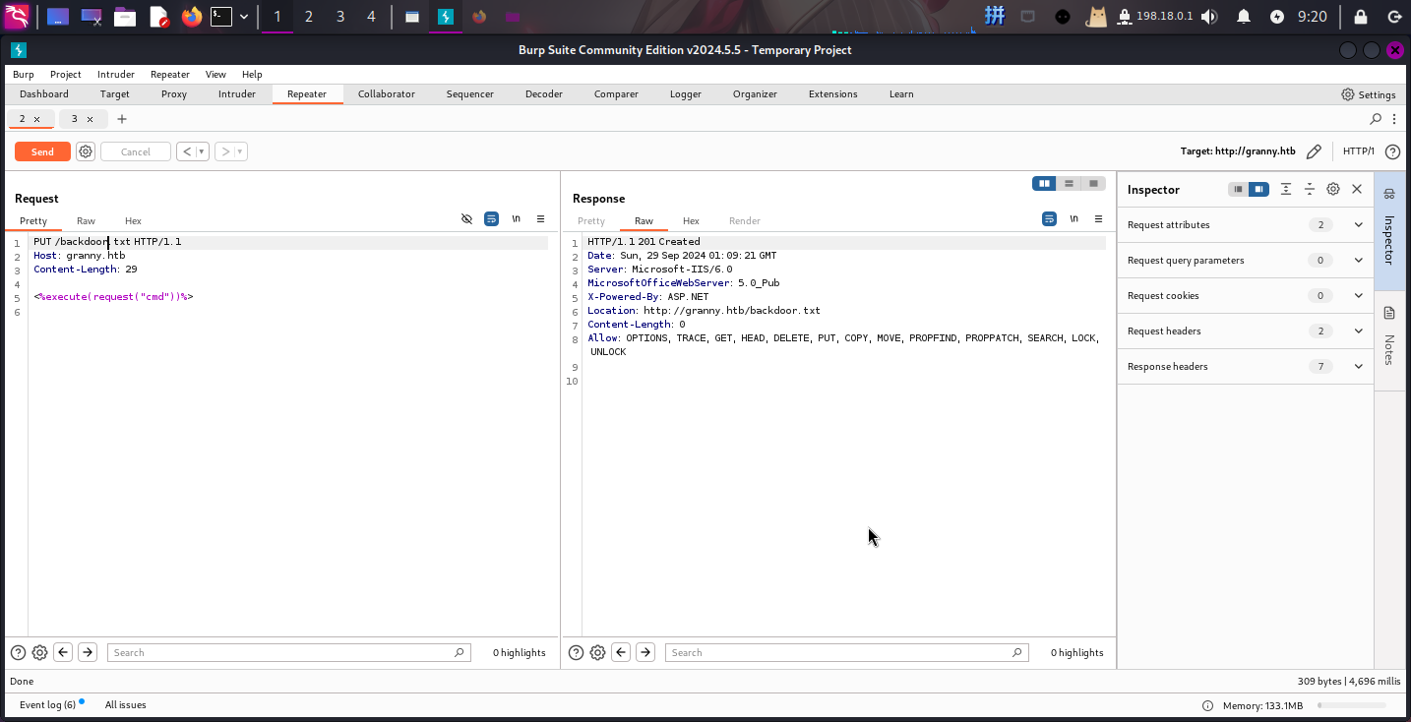This screenshot has width=1411, height=722.
Task: Collapse all Inspector sections icon
Action: (x=1310, y=189)
